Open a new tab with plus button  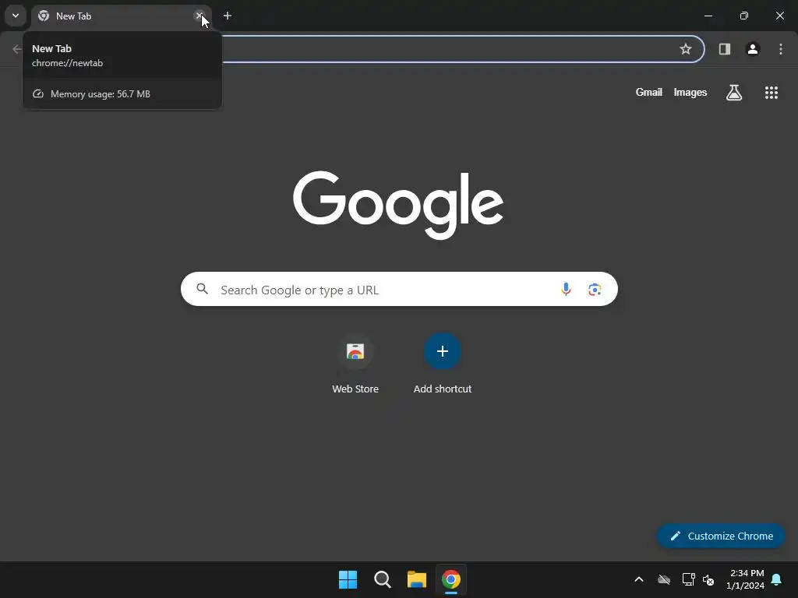coord(228,16)
